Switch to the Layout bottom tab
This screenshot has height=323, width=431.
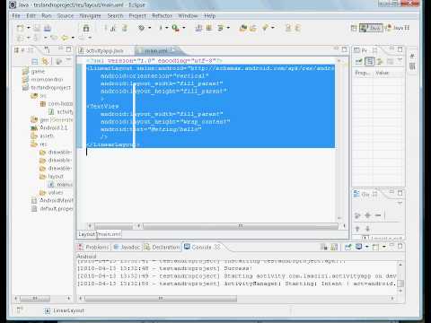(86, 234)
